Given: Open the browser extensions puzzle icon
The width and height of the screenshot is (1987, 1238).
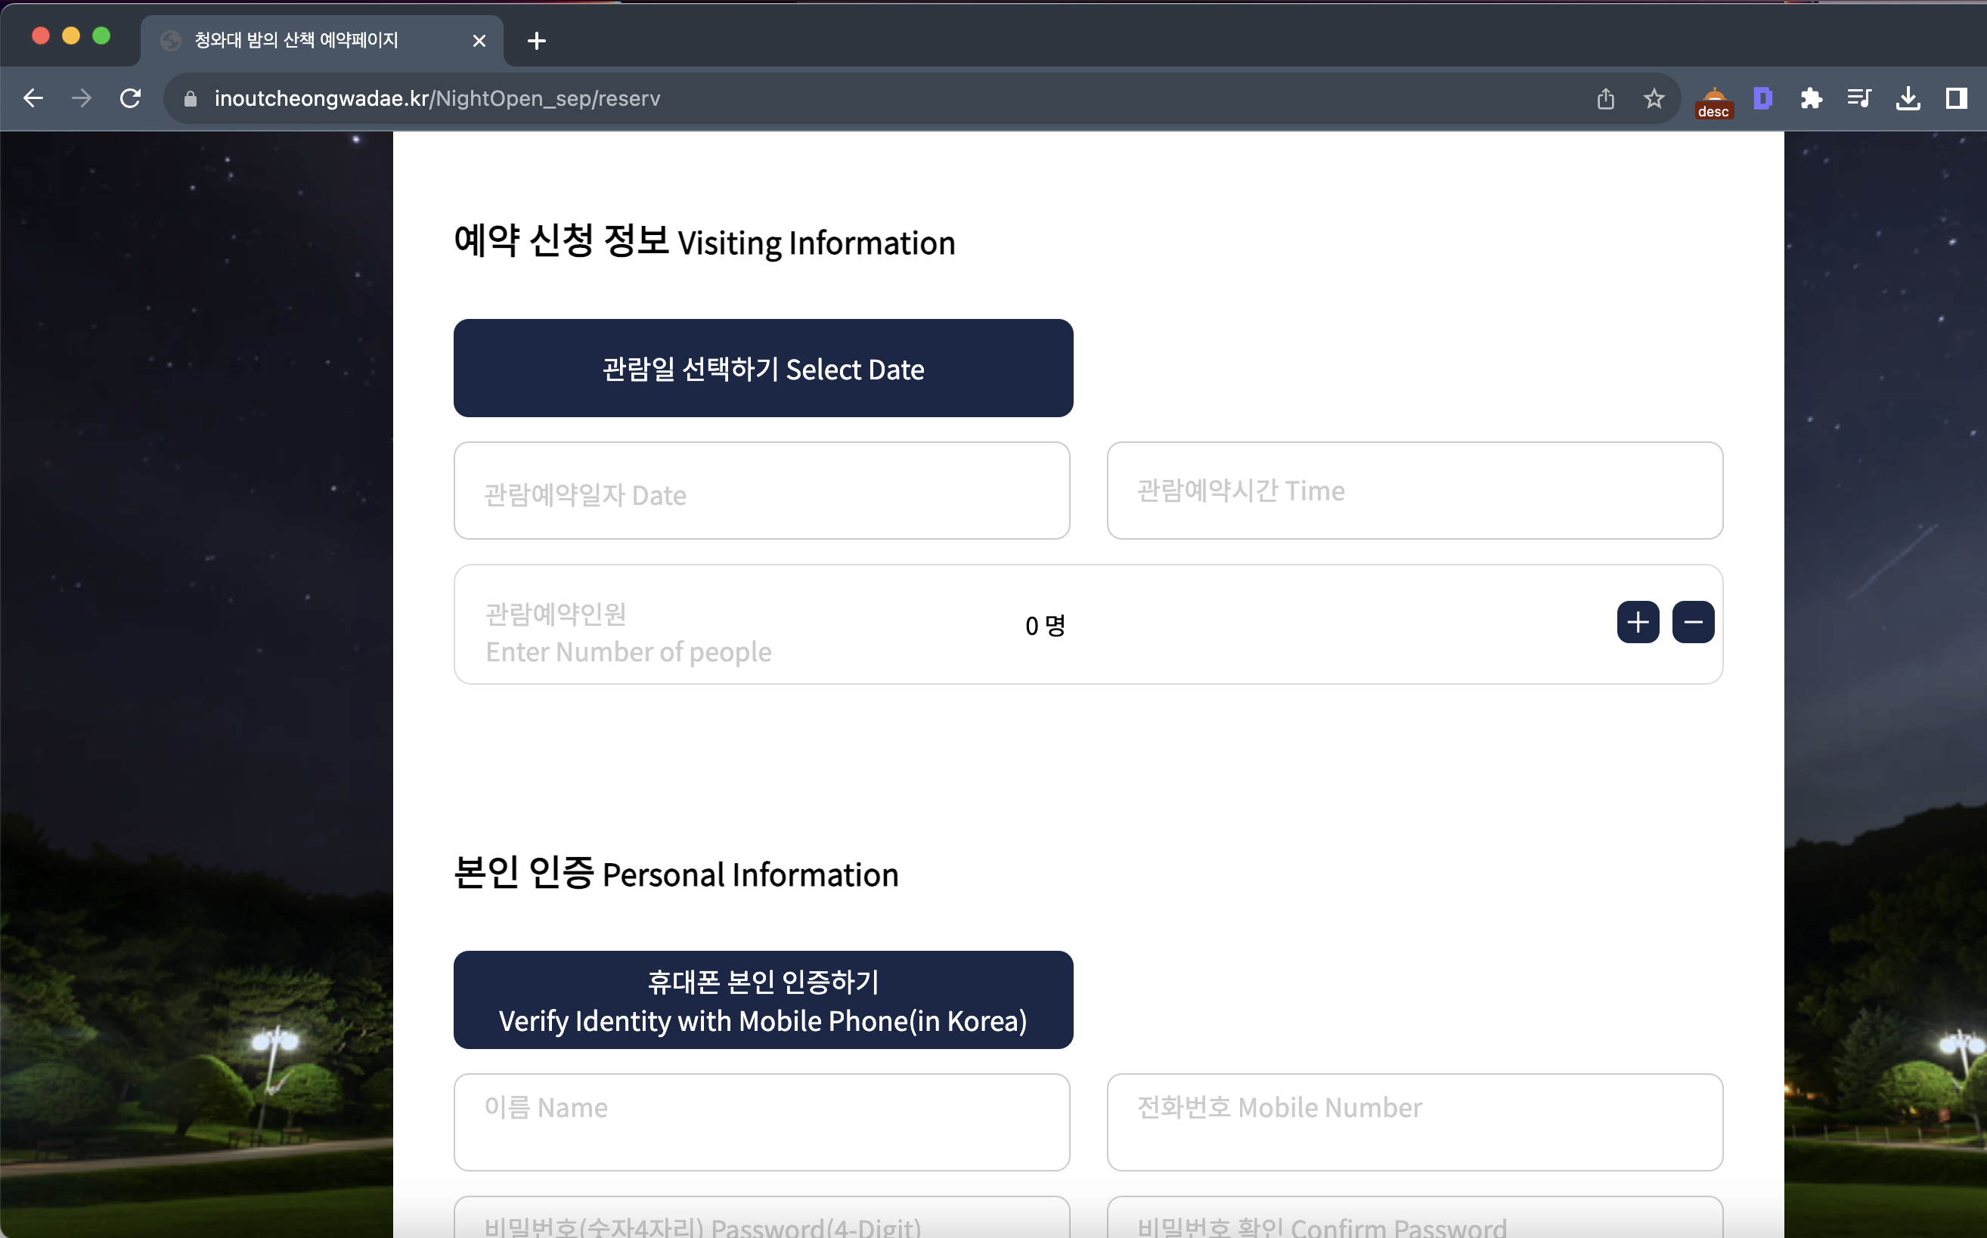Looking at the screenshot, I should 1811,98.
